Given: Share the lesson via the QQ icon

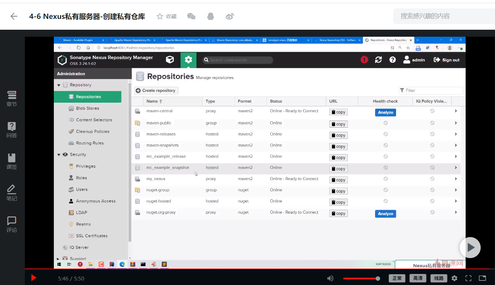Looking at the screenshot, I should click(210, 16).
